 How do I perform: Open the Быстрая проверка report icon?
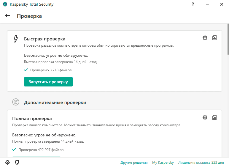[214, 38]
